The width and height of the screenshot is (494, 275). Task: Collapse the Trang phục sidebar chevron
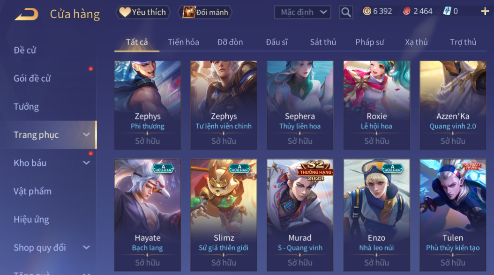coord(86,135)
